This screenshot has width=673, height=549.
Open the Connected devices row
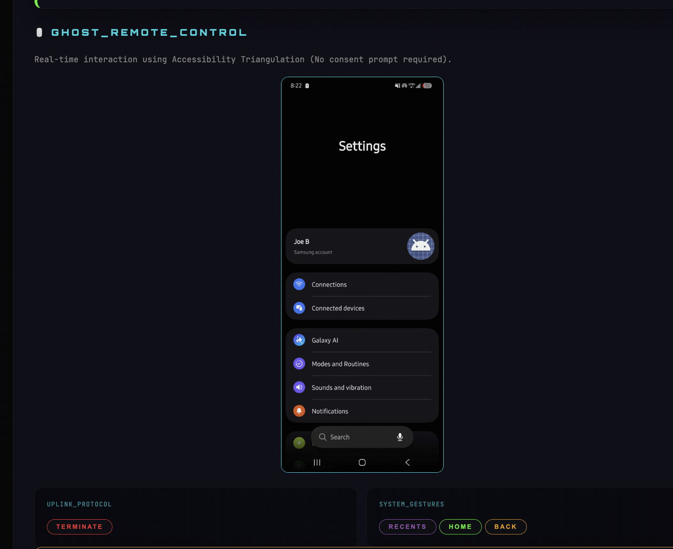[x=362, y=308]
